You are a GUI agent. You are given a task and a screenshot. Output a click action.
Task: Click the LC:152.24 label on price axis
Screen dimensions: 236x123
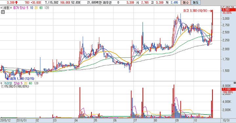tap(227, 7)
